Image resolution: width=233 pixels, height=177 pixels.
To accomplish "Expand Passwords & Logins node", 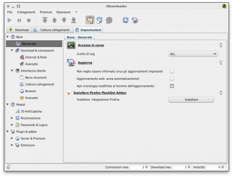I will tap(12, 125).
